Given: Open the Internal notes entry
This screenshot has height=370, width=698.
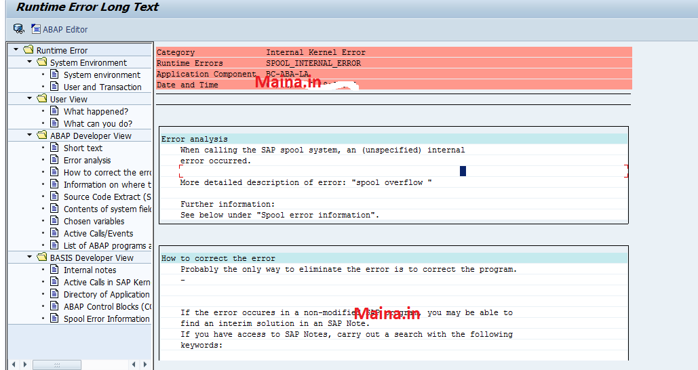Looking at the screenshot, I should point(90,270).
